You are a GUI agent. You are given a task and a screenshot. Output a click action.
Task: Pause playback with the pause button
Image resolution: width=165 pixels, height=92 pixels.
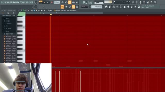coord(44,2)
